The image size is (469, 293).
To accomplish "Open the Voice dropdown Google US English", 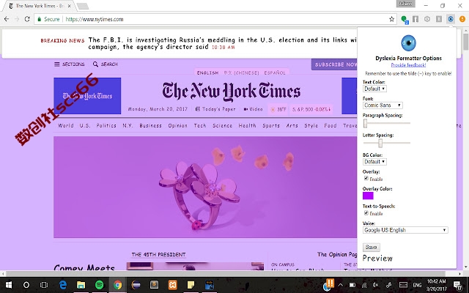I will [x=405, y=230].
